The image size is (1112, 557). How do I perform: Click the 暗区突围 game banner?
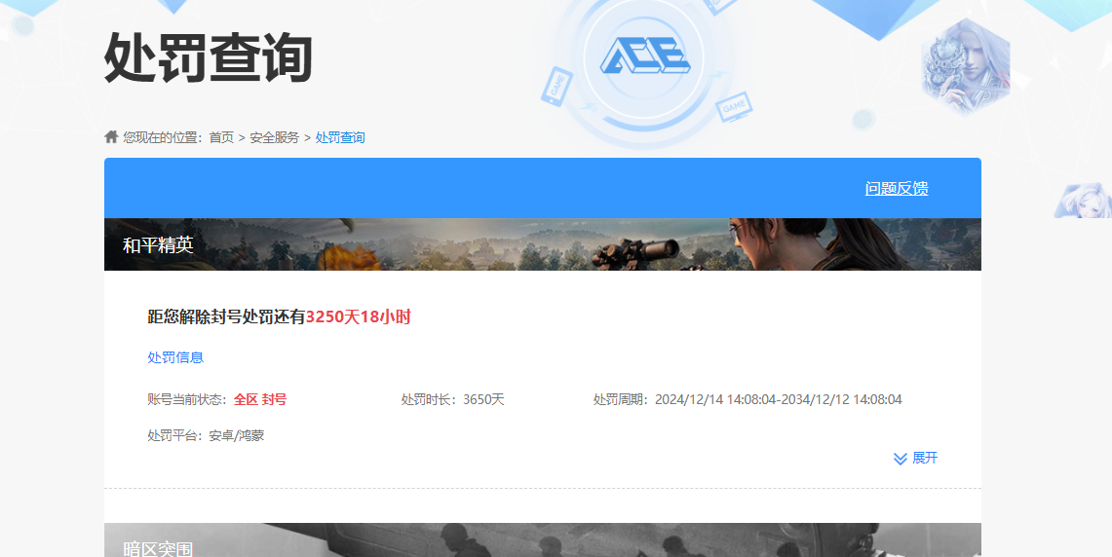542,541
